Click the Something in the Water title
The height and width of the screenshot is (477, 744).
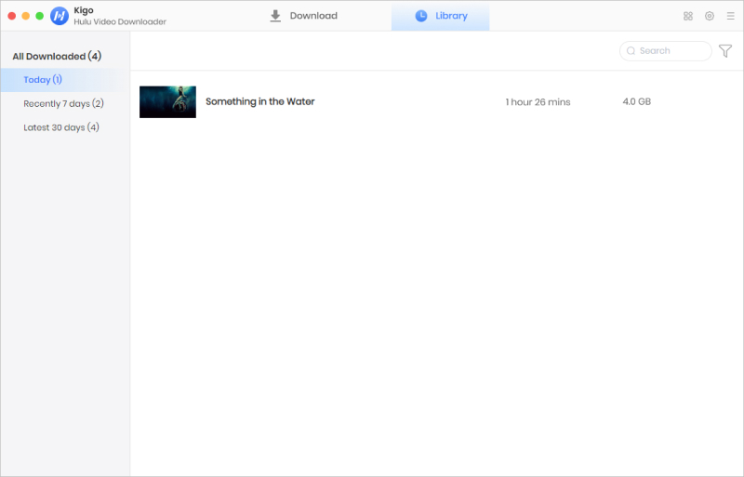[x=260, y=101]
